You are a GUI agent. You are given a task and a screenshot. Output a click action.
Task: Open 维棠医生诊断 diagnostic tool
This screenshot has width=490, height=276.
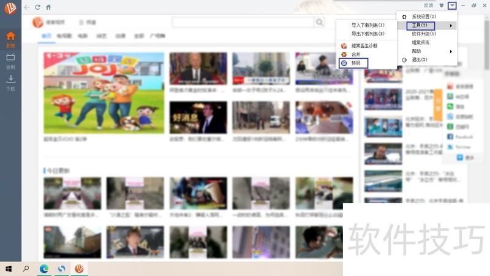[x=364, y=45]
